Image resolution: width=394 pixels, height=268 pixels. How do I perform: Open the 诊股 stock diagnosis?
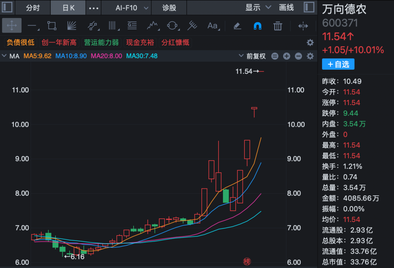169,8
